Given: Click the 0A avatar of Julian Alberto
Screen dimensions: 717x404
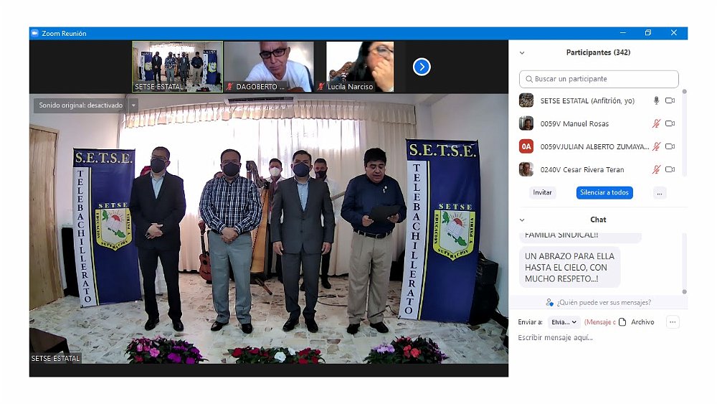Looking at the screenshot, I should click(x=526, y=147).
